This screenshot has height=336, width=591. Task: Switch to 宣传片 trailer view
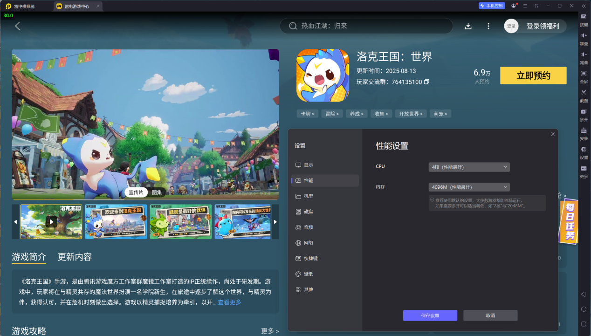point(136,192)
